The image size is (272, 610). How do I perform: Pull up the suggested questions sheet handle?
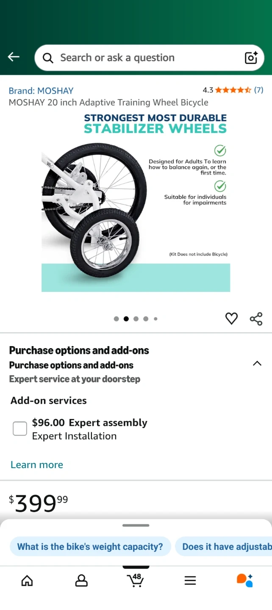136,525
